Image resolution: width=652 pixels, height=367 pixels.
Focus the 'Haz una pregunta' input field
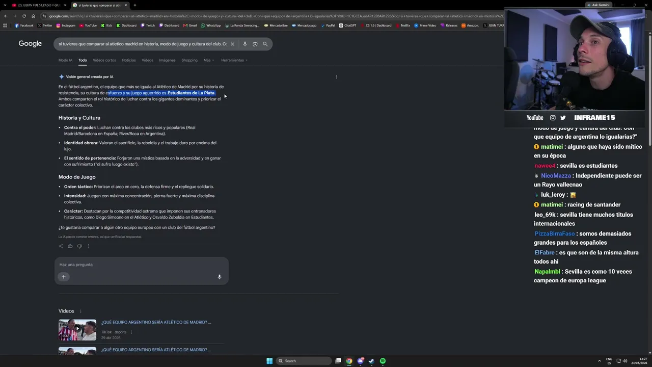142,265
